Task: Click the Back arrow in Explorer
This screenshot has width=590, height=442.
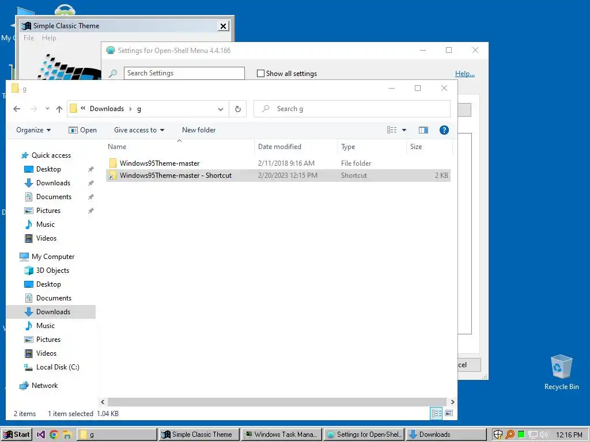Action: tap(17, 109)
